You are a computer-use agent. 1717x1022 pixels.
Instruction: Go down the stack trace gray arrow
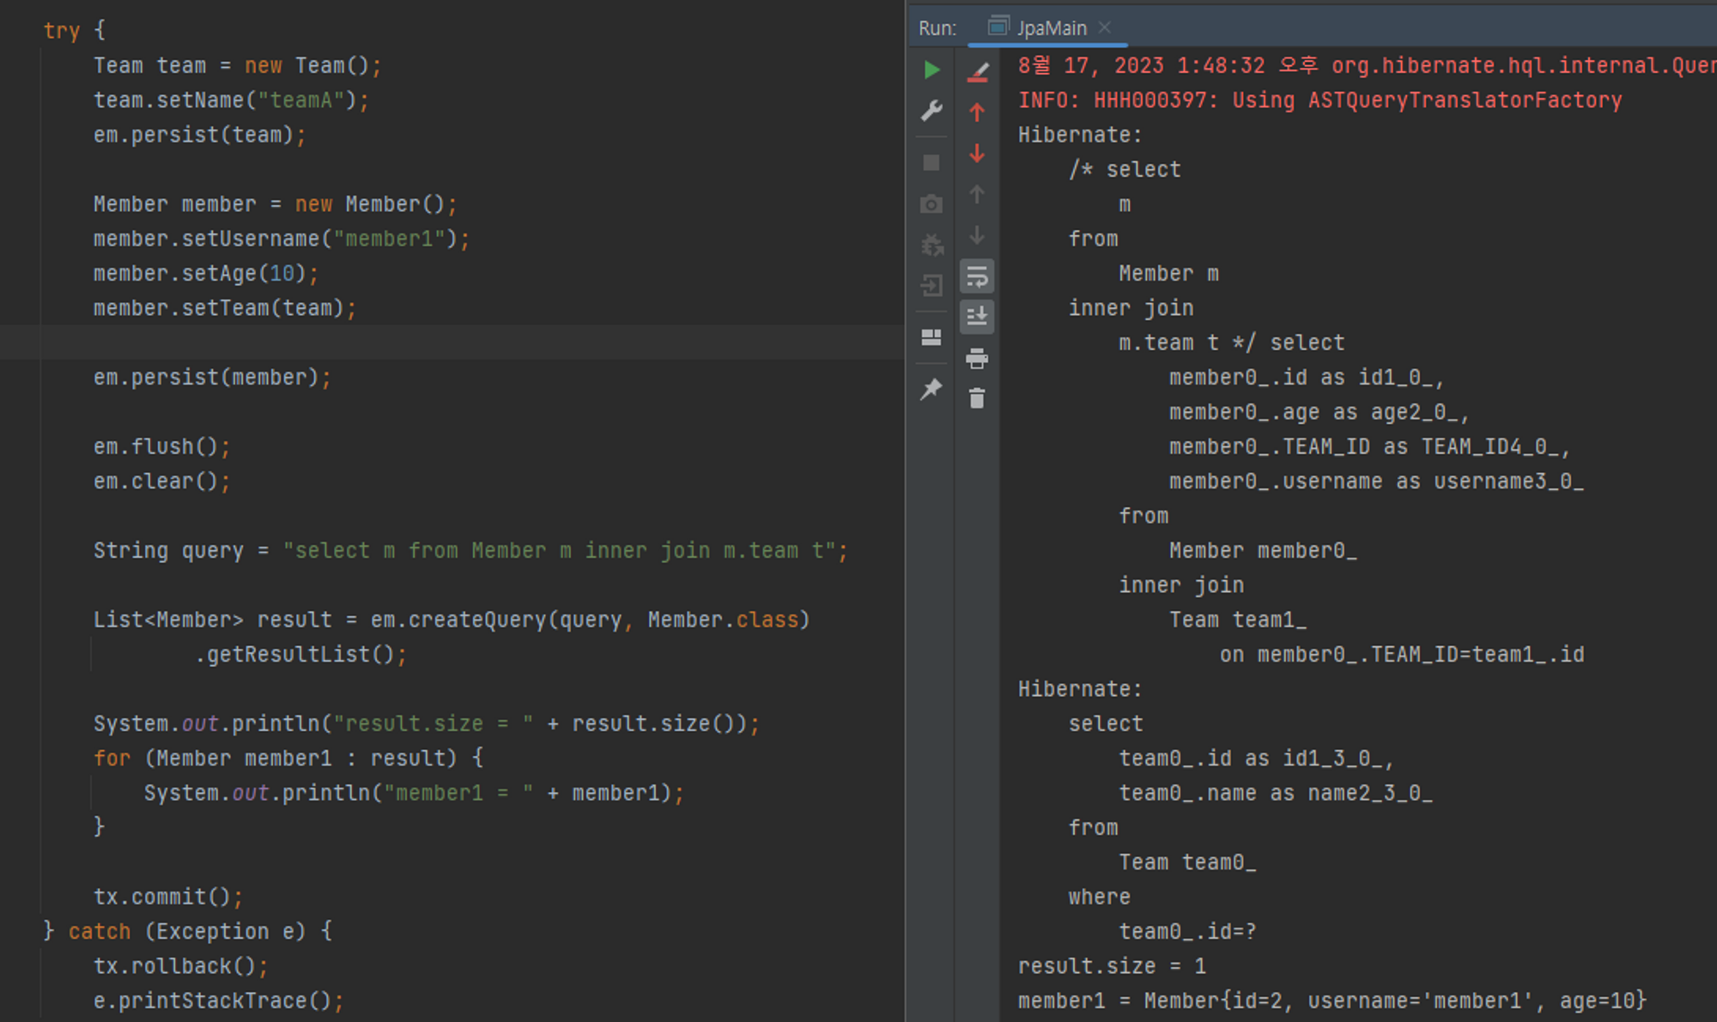point(977,235)
